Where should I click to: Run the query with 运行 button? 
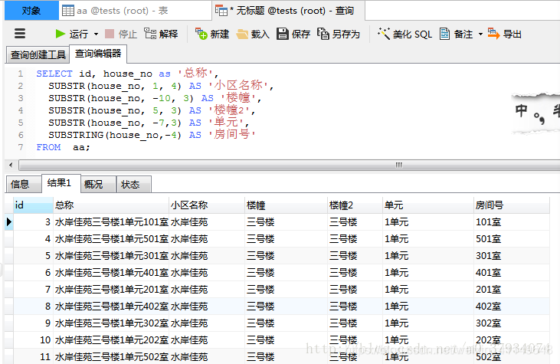(x=72, y=34)
